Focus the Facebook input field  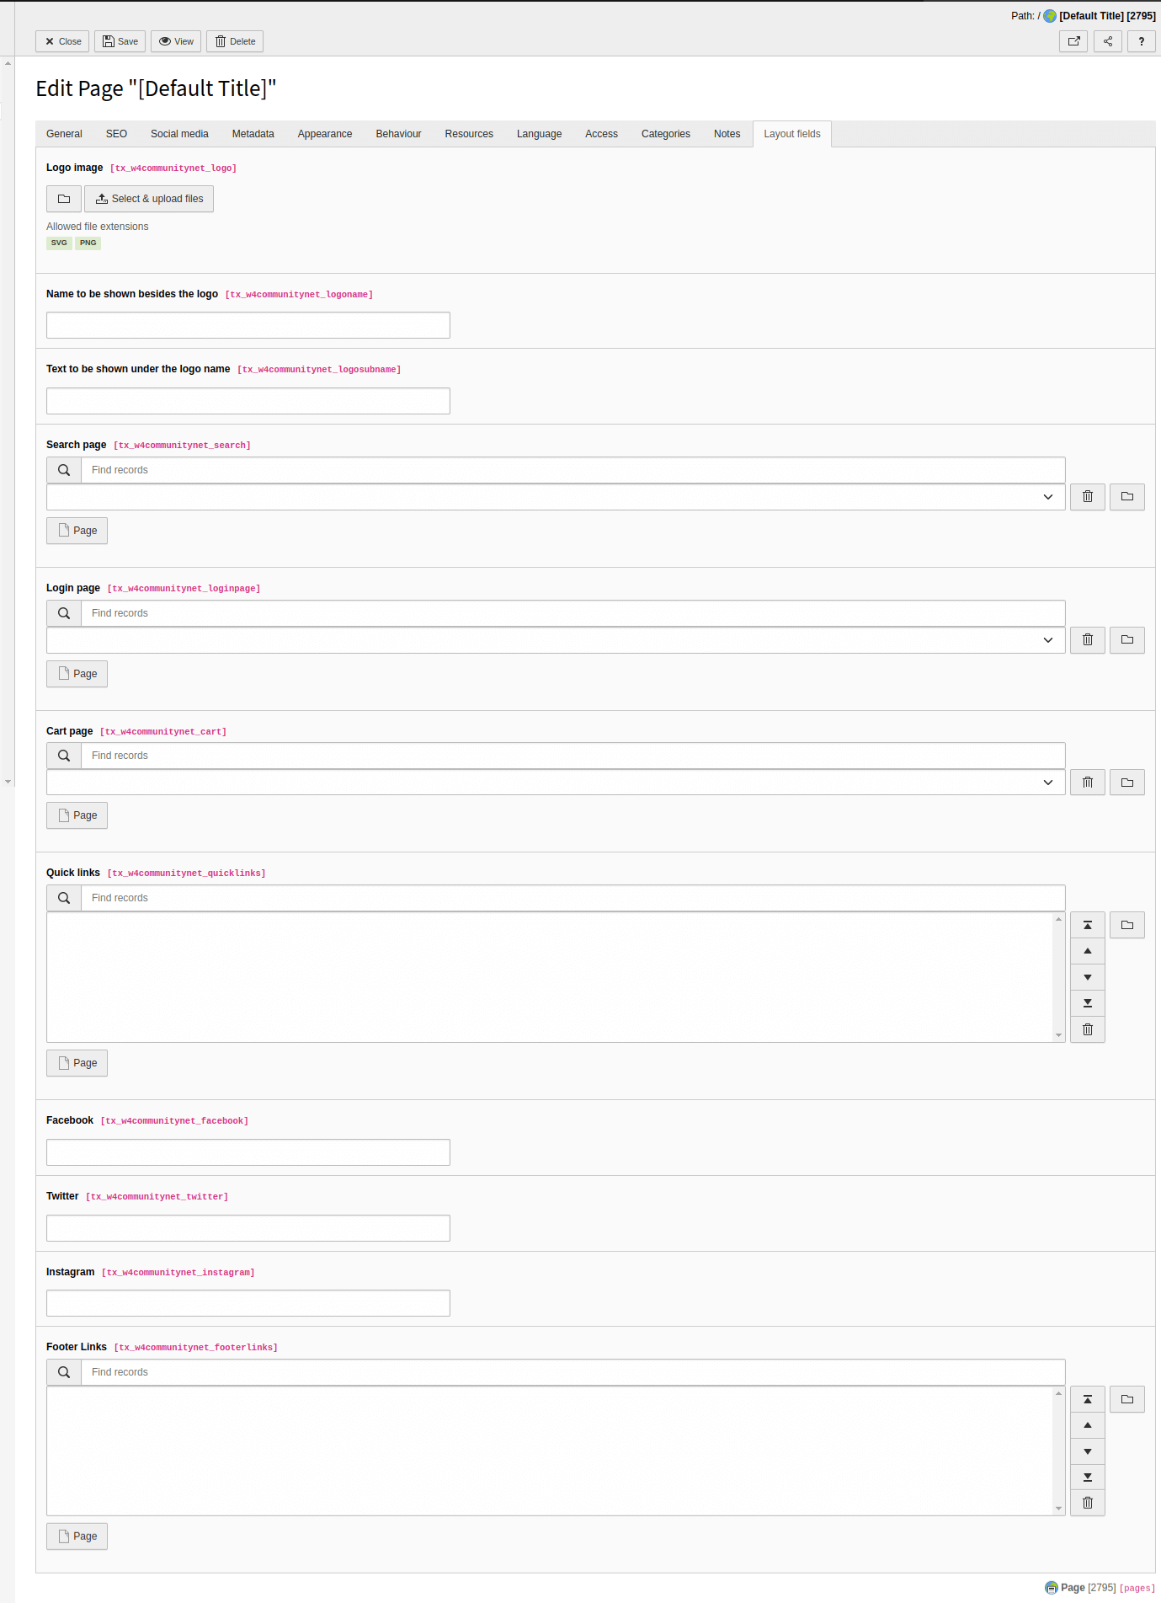point(248,1152)
